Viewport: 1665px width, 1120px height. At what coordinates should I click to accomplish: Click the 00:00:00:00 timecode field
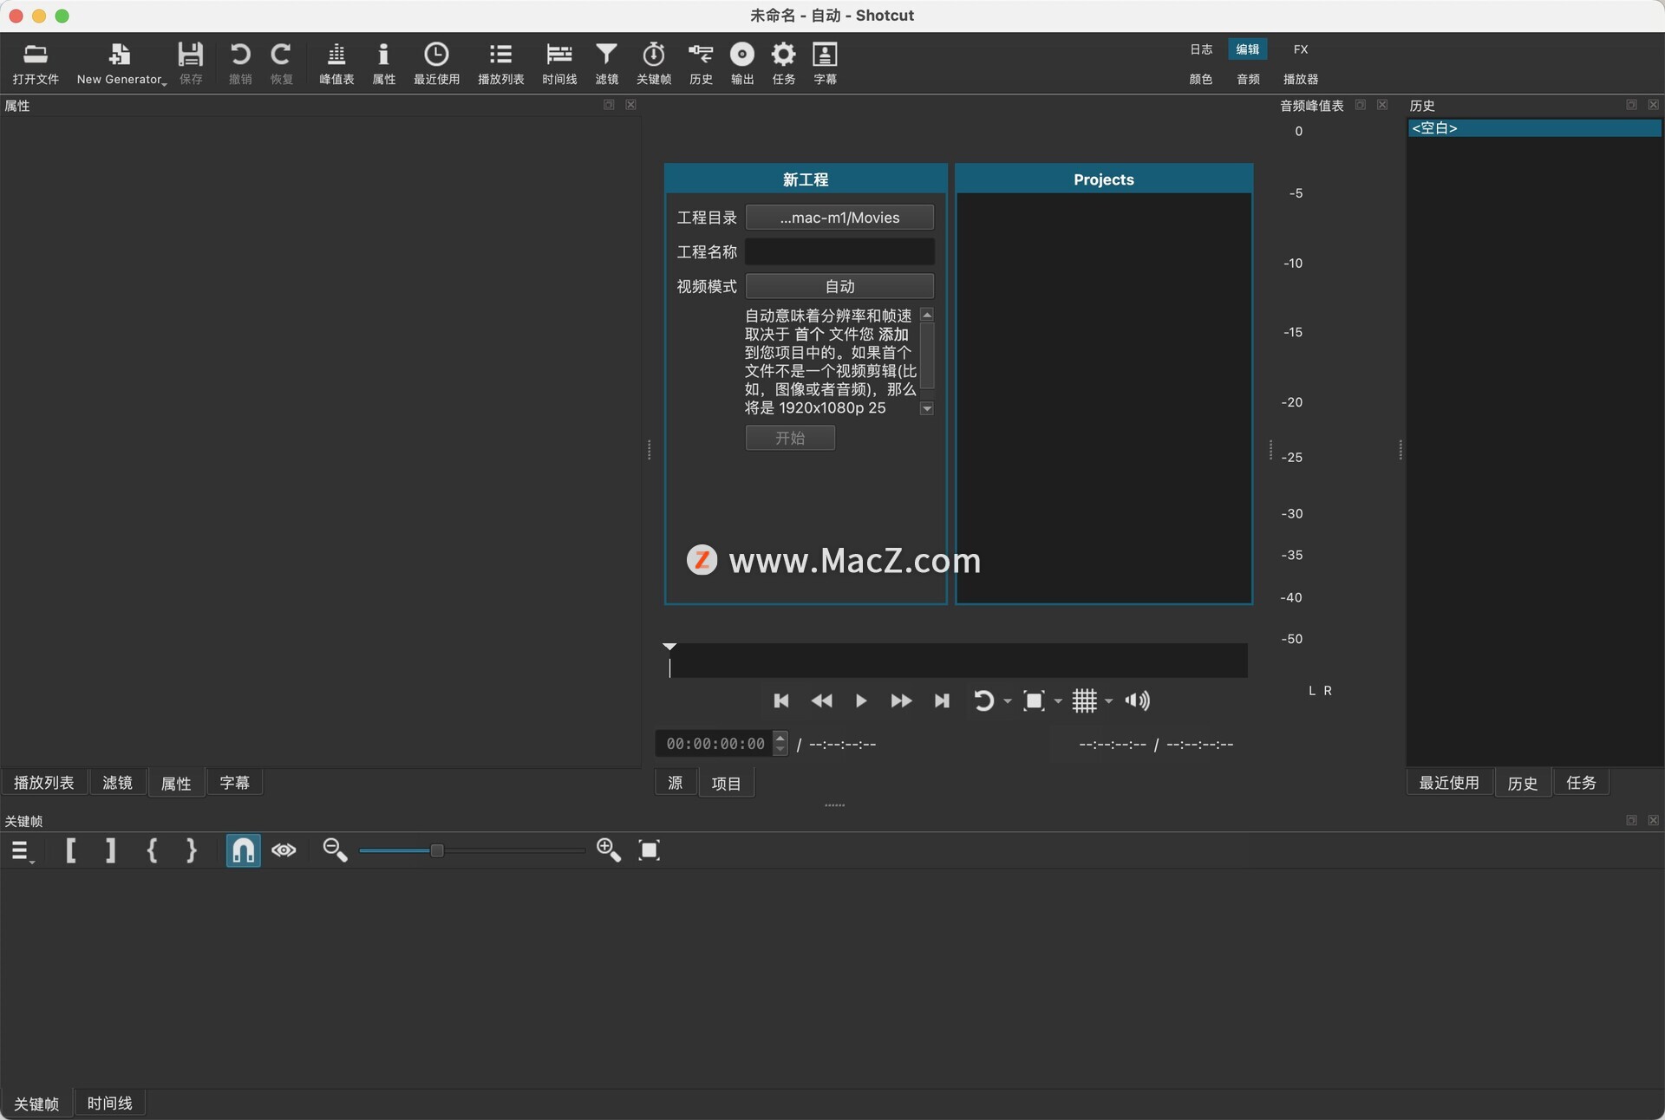click(715, 744)
